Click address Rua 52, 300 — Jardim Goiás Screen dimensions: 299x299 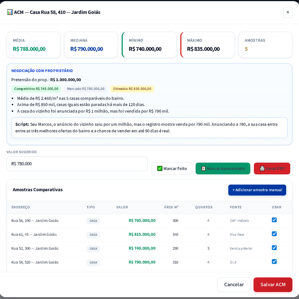point(35,249)
